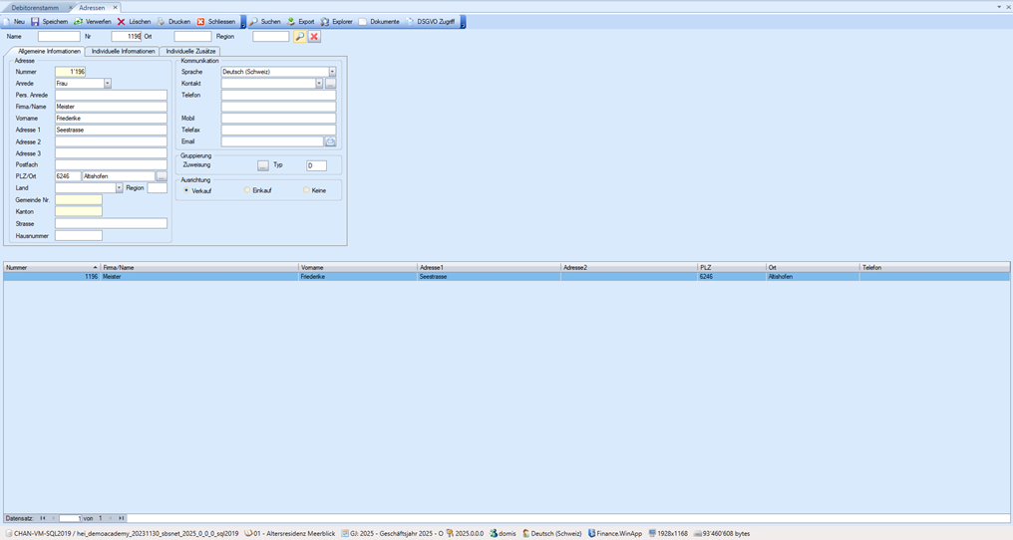
Task: Open Kontakt ellipsis lookup button
Action: [330, 84]
